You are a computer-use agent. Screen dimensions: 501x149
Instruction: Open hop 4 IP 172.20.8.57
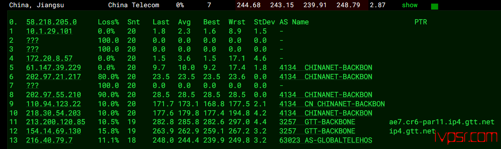[x=49, y=58]
